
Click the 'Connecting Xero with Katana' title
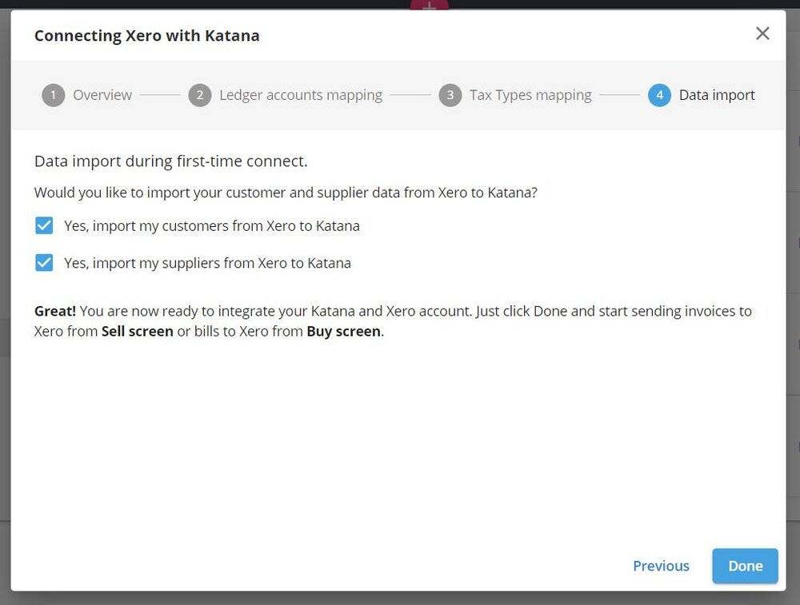(x=147, y=36)
